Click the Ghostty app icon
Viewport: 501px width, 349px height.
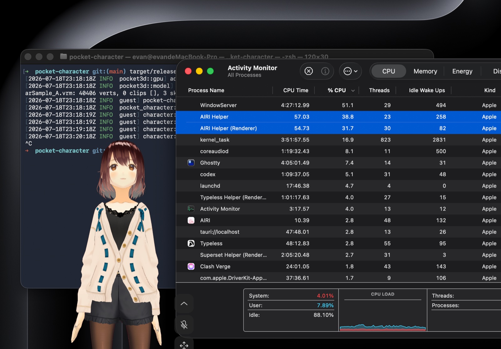click(x=191, y=163)
